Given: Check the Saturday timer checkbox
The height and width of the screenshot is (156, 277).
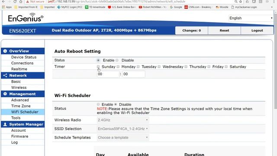Looking at the screenshot, I should [226, 67].
